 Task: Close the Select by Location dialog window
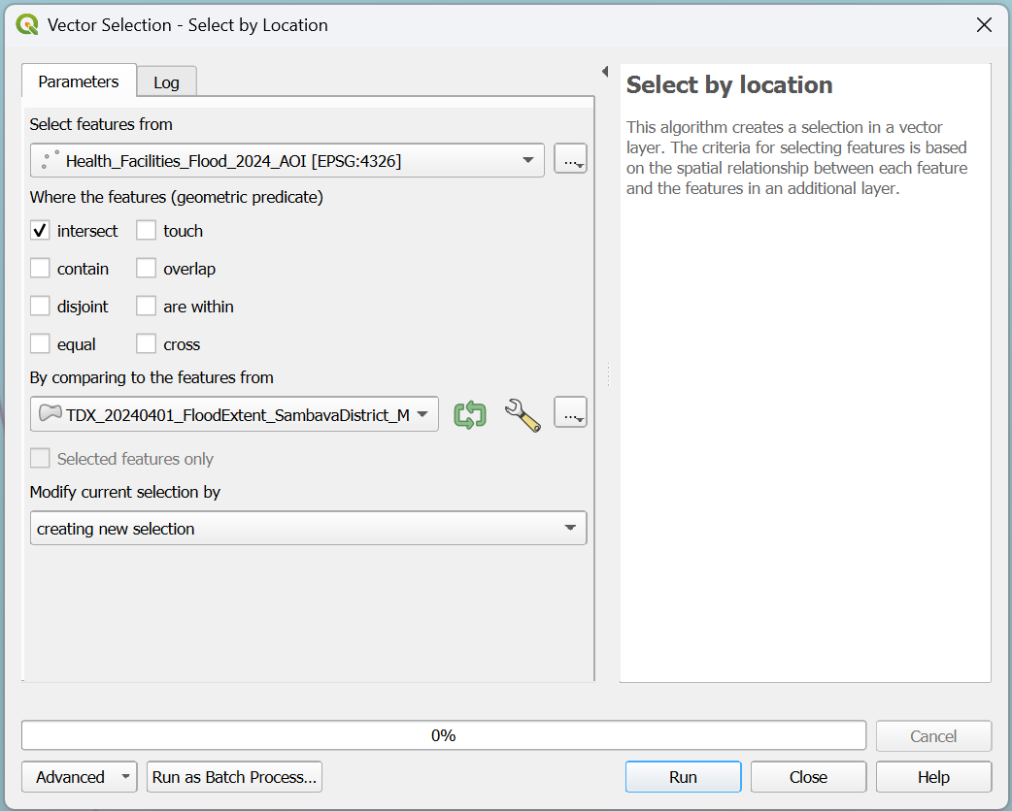coord(984,25)
